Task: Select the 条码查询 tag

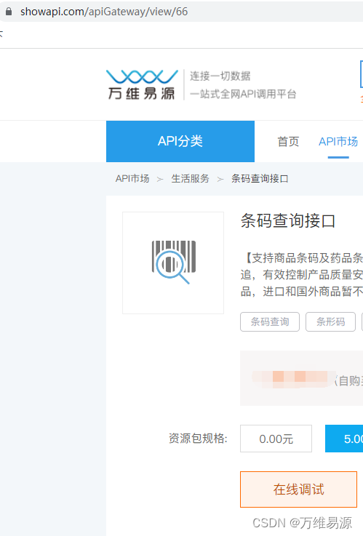Action: [x=270, y=321]
